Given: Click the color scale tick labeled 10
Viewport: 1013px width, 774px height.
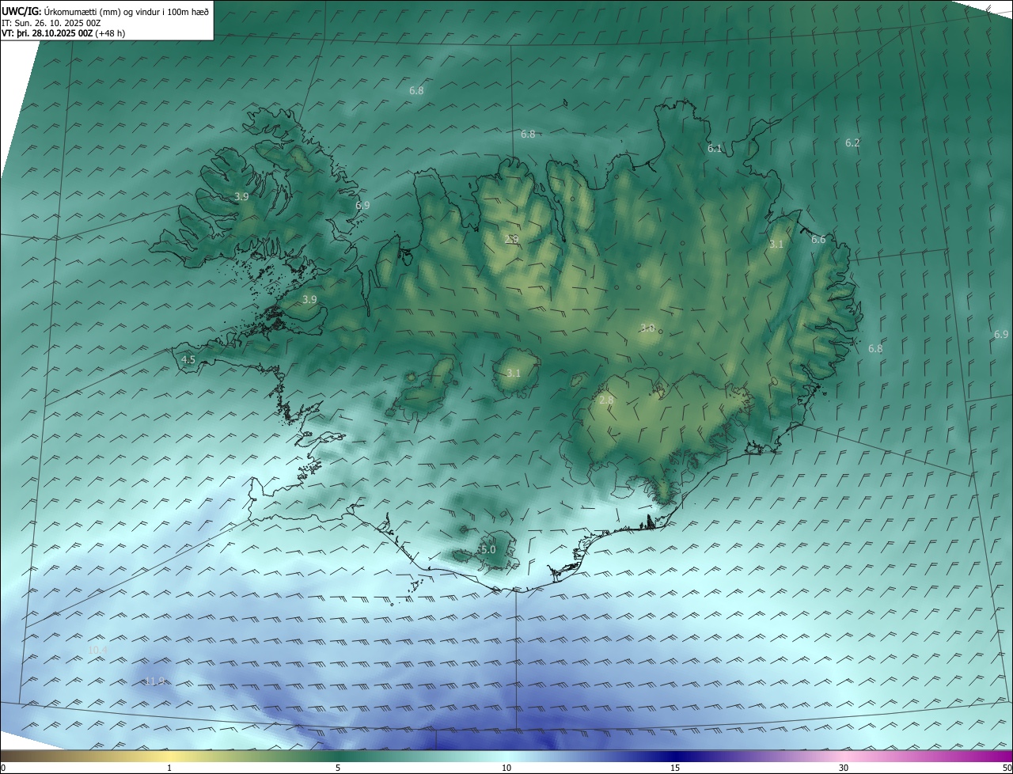Looking at the screenshot, I should pyautogui.click(x=506, y=768).
